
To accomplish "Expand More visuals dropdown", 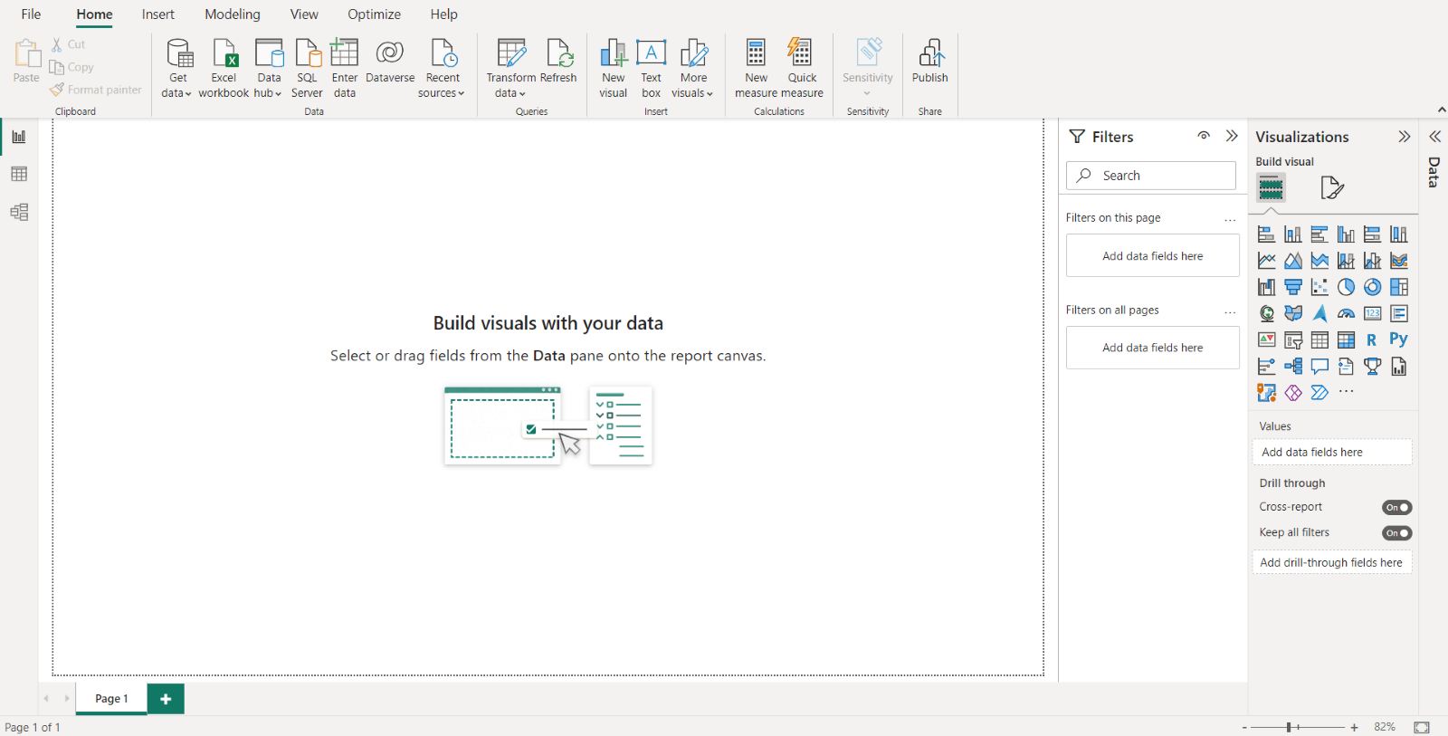I will (693, 69).
